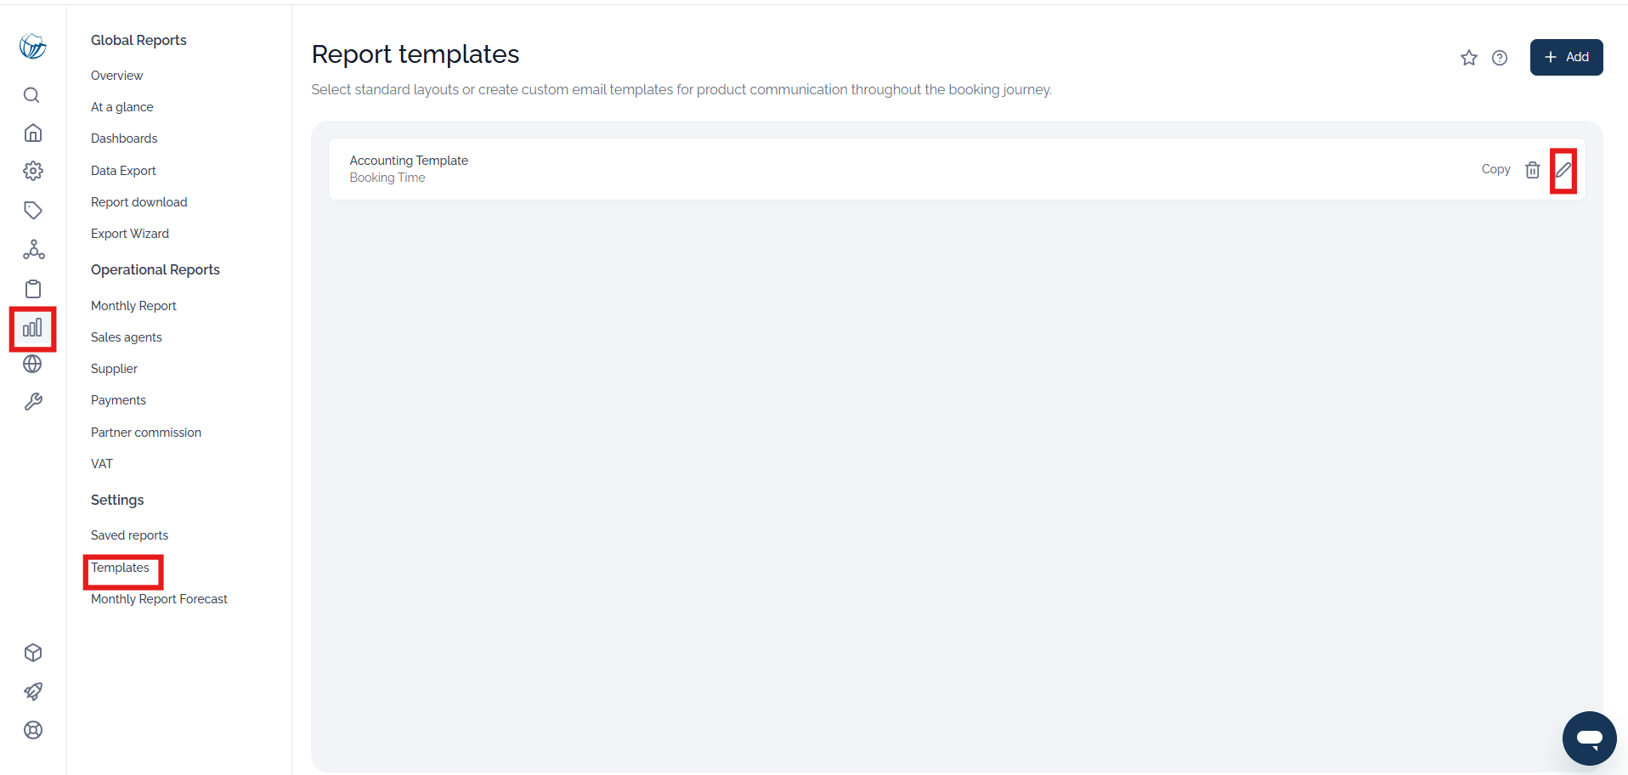Click the search magnifier icon in sidebar
The image size is (1628, 775).
[x=32, y=95]
